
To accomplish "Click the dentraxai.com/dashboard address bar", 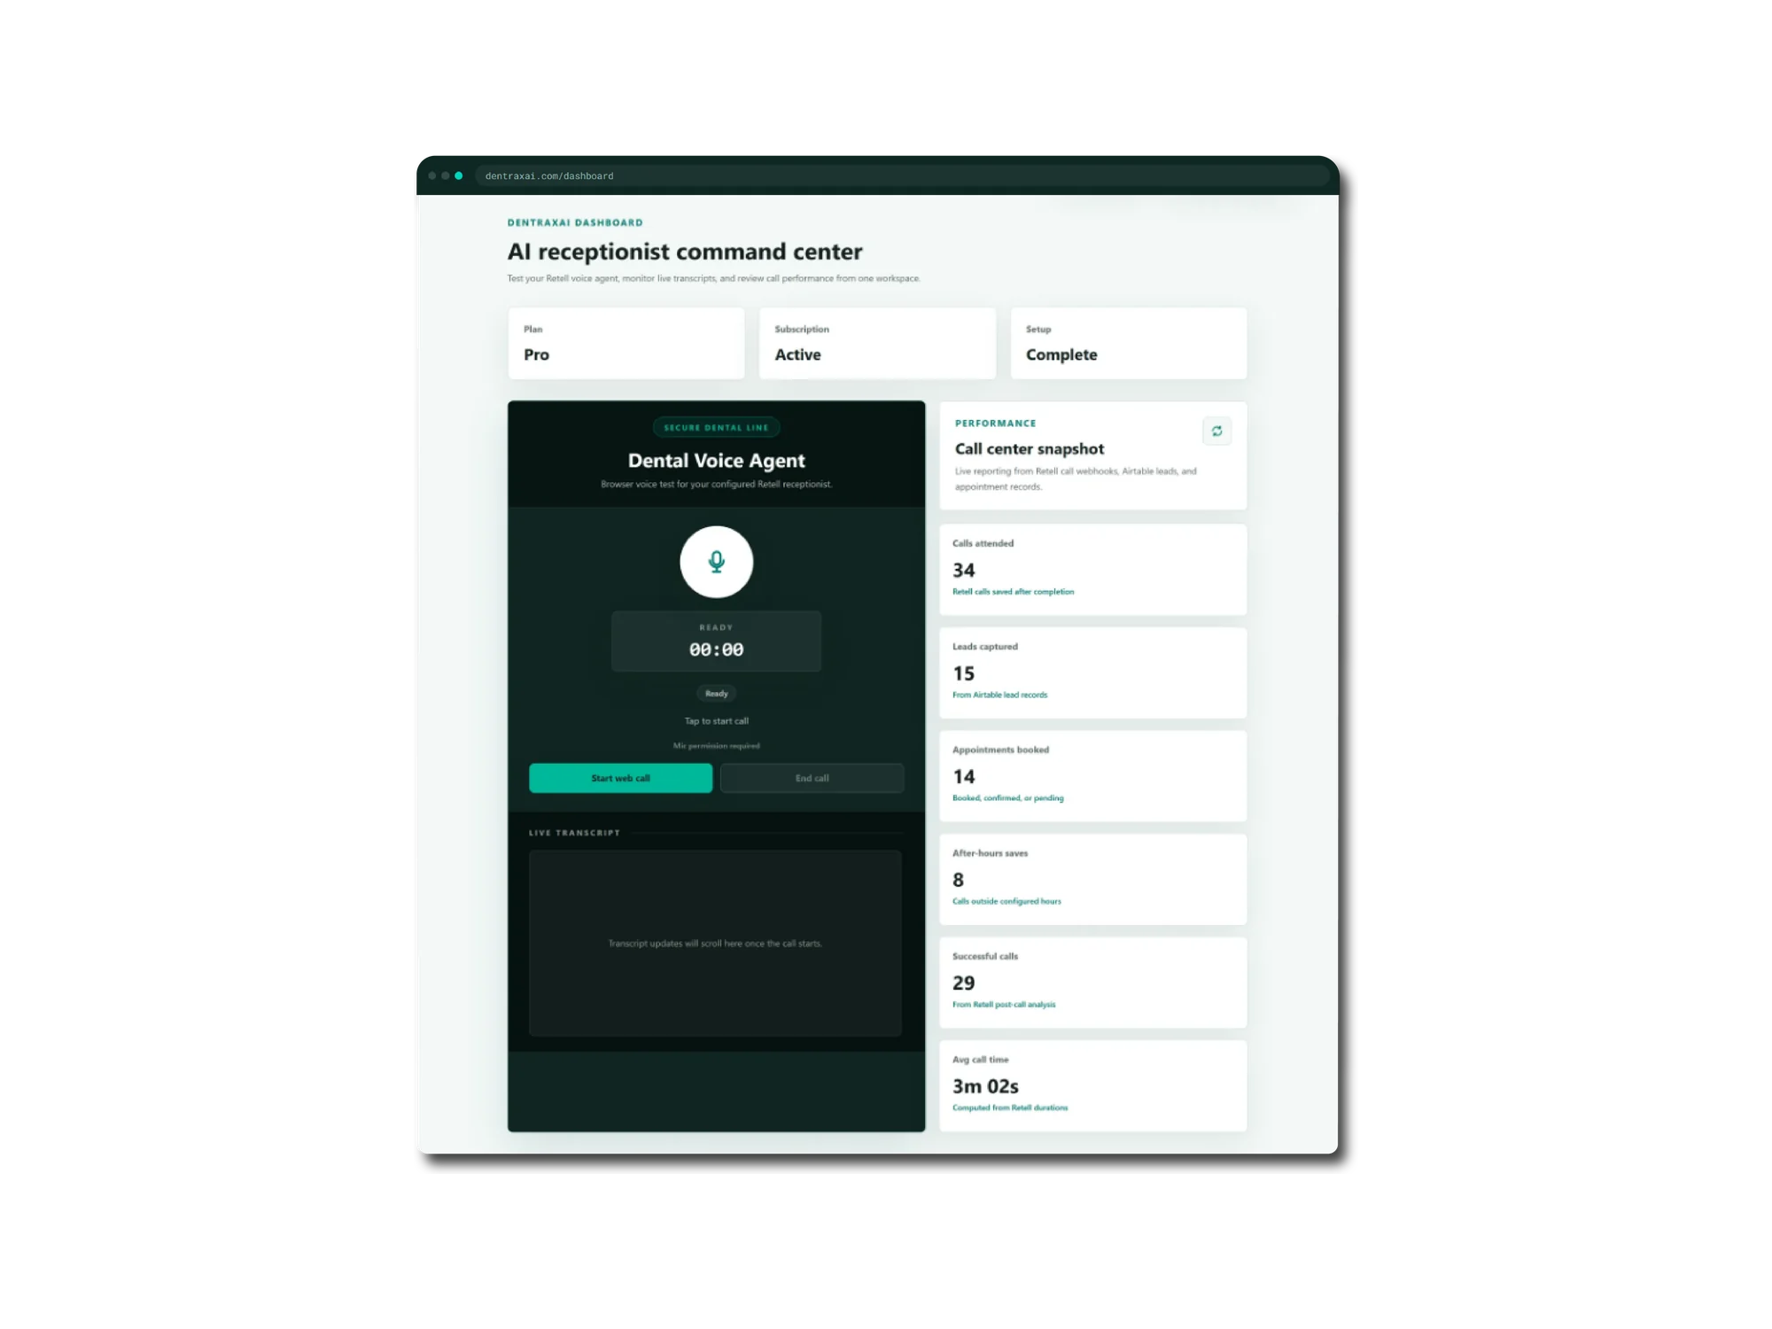I will click(x=902, y=175).
